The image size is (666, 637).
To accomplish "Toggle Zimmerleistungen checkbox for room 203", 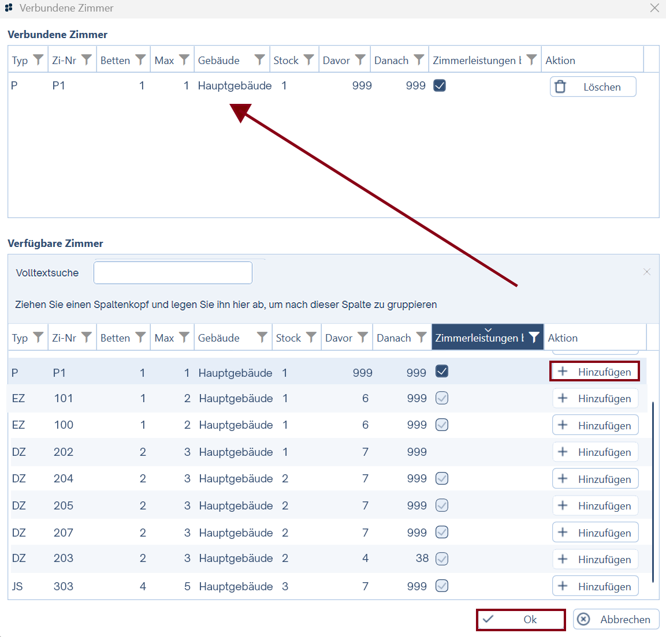I will tap(442, 559).
